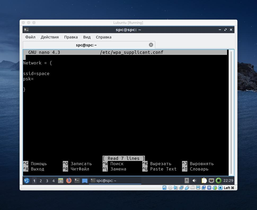Image resolution: width=257 pixels, height=210 pixels.
Task: Click the VirtualBox keyboard capture arrow icon
Action: 220,188
